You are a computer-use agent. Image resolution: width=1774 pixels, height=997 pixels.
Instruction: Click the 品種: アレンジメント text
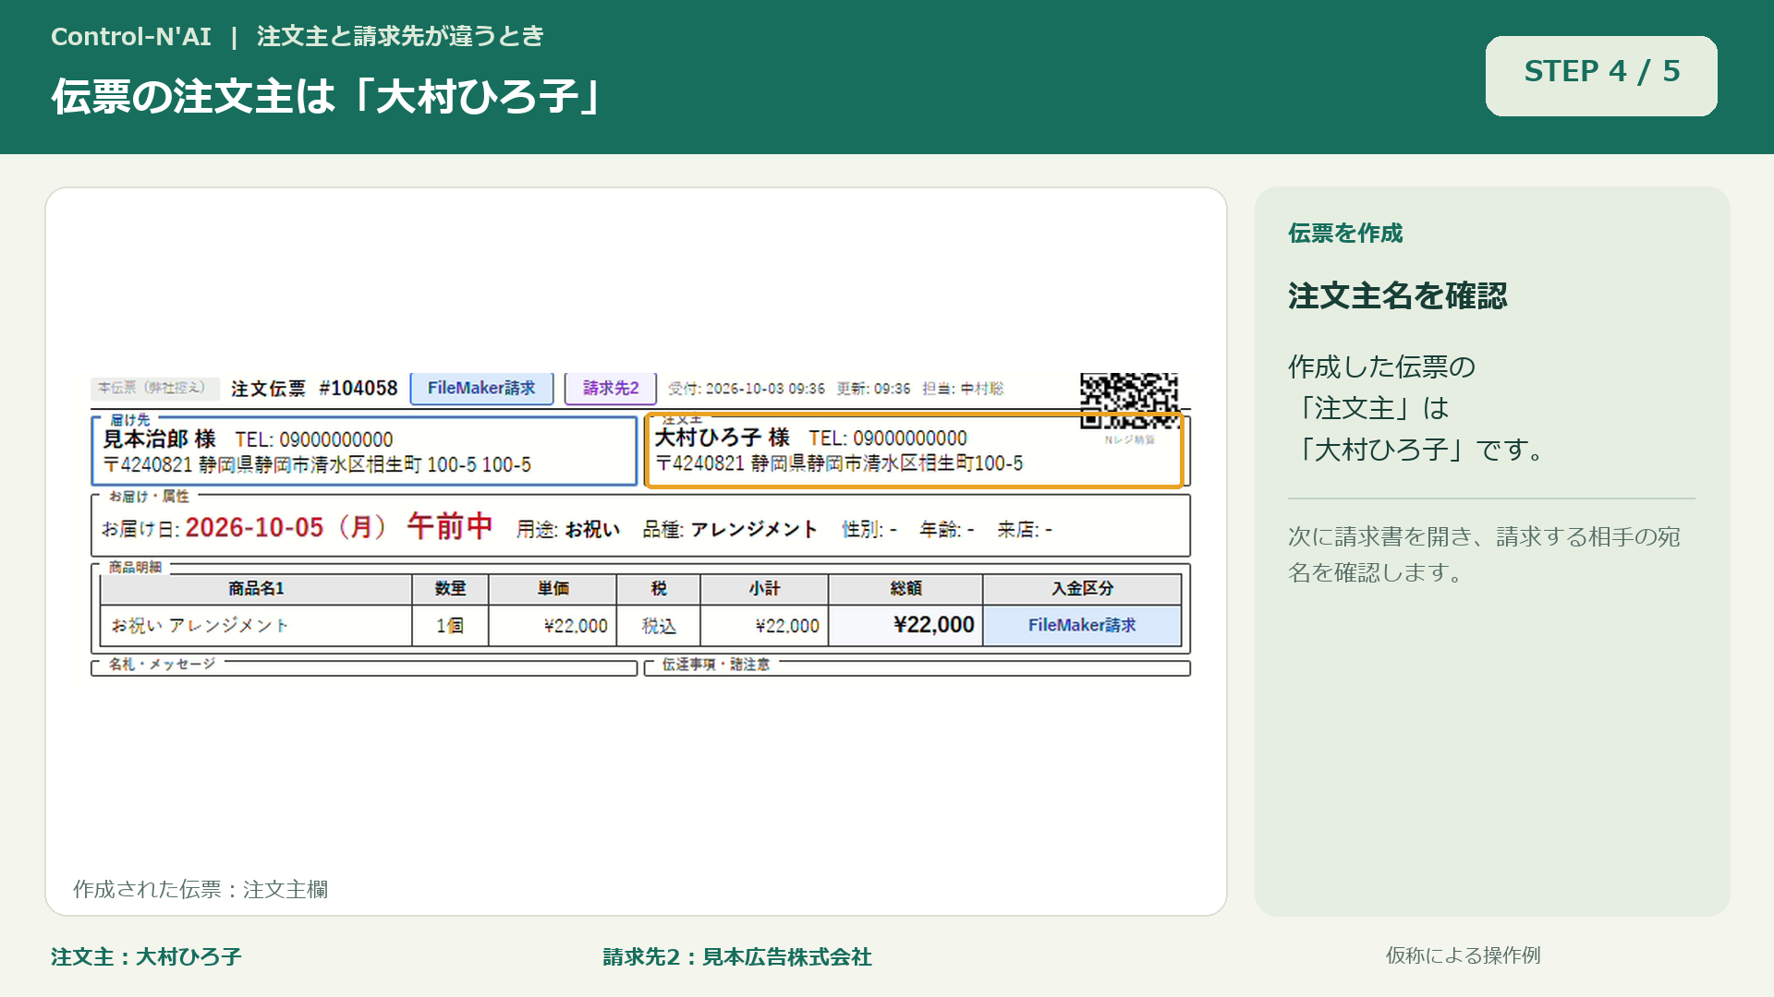(x=730, y=529)
